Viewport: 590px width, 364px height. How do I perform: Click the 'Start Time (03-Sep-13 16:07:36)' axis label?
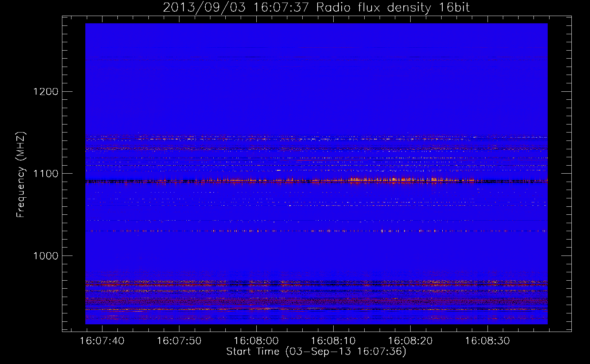click(x=316, y=352)
